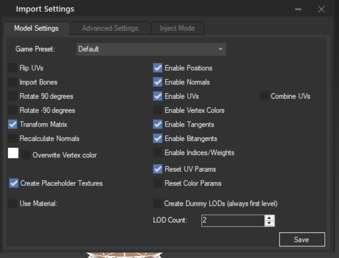The height and width of the screenshot is (258, 339).
Task: Select the Model Settings tab
Action: (36, 28)
